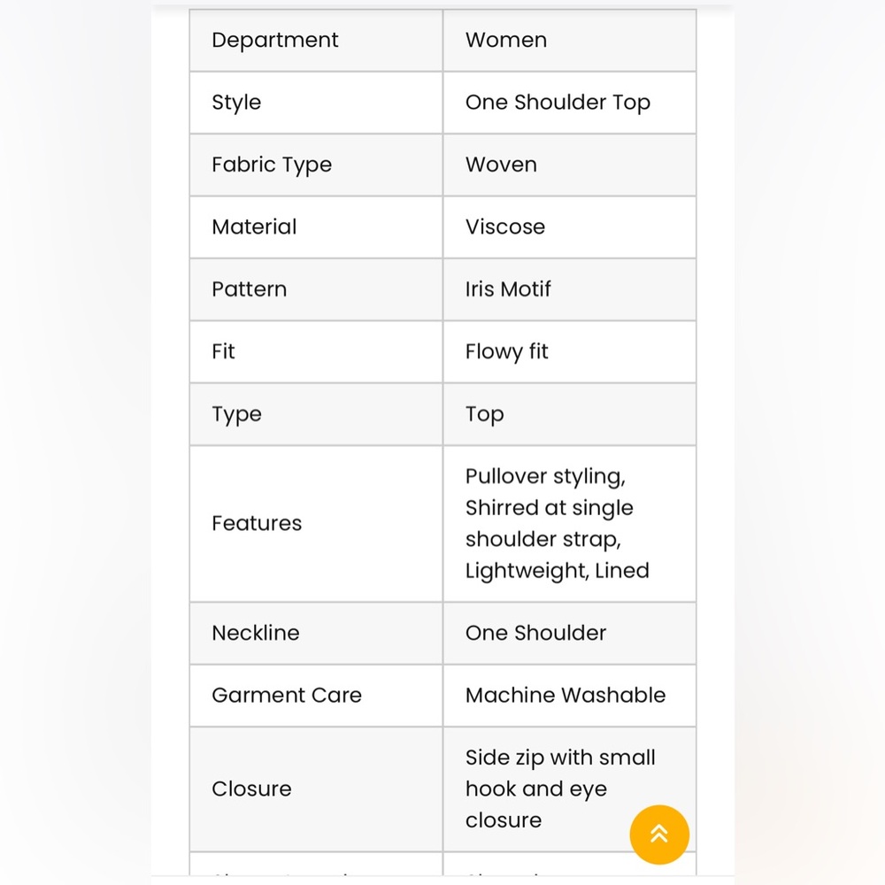Select the Type row label

click(236, 414)
